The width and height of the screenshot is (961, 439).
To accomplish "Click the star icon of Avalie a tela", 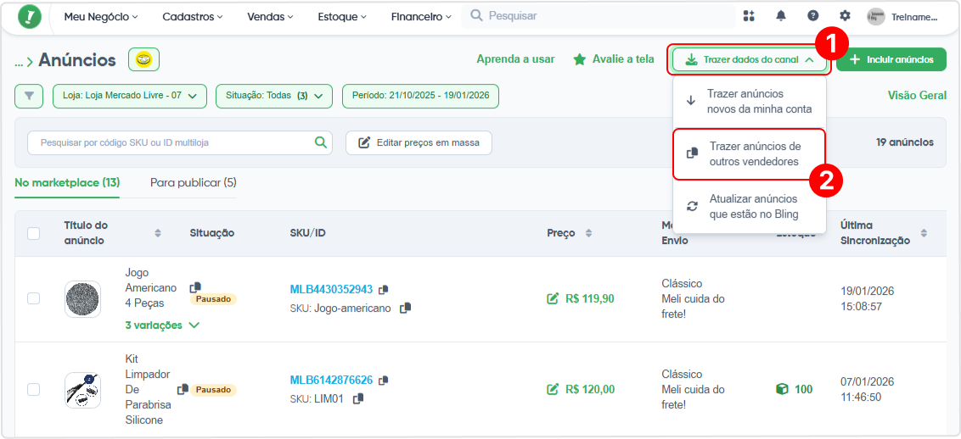I will pos(579,60).
